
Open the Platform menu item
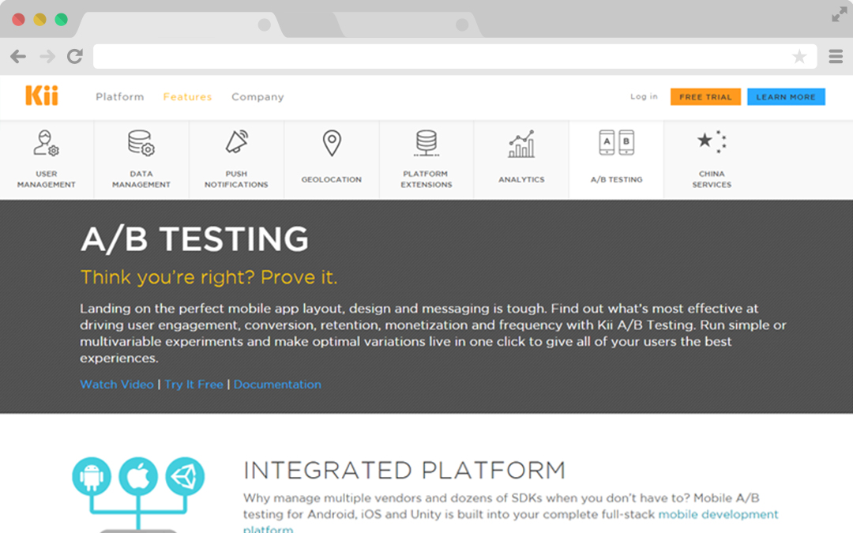(120, 97)
